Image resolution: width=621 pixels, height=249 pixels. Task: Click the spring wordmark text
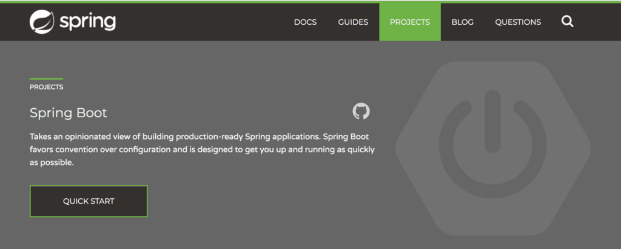pyautogui.click(x=87, y=22)
